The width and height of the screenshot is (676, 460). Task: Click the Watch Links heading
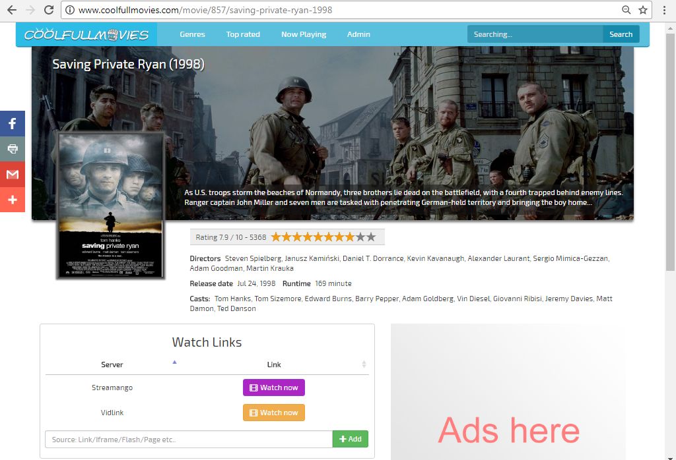click(207, 342)
